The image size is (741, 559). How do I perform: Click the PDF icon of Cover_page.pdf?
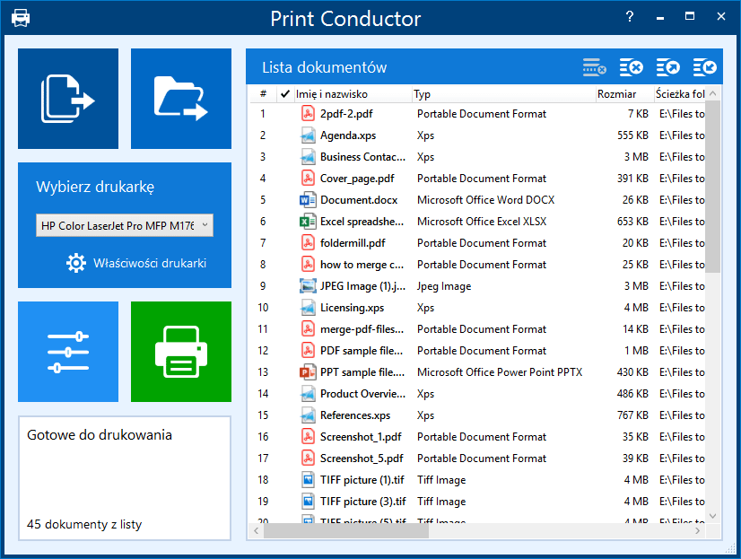click(308, 179)
